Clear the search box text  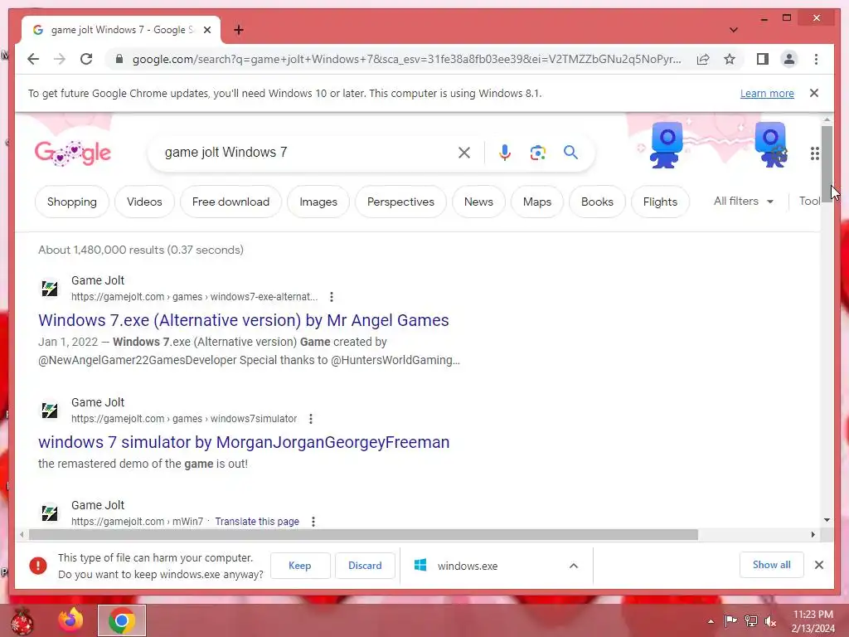(x=464, y=153)
